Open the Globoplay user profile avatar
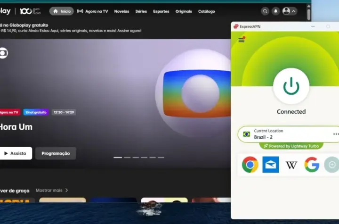The image size is (339, 224). 286,11
